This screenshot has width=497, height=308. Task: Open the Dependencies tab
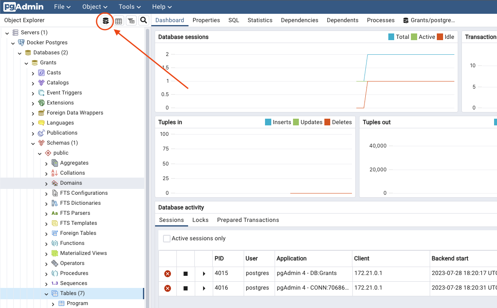coord(300,20)
